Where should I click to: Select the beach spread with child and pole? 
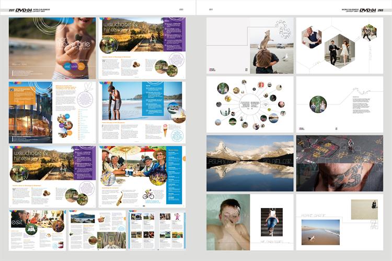(142, 112)
